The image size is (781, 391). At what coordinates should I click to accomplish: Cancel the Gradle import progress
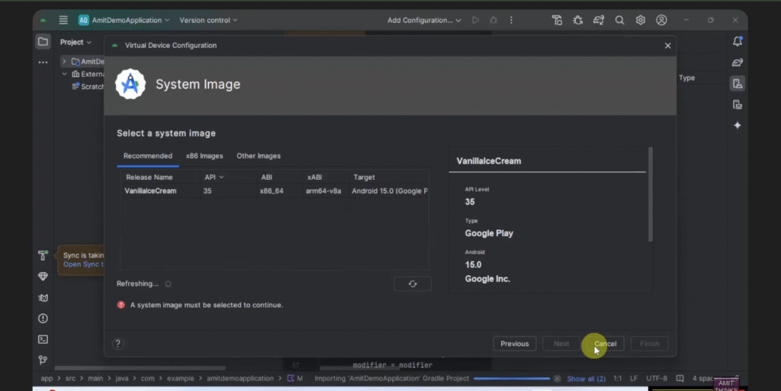tap(558, 379)
